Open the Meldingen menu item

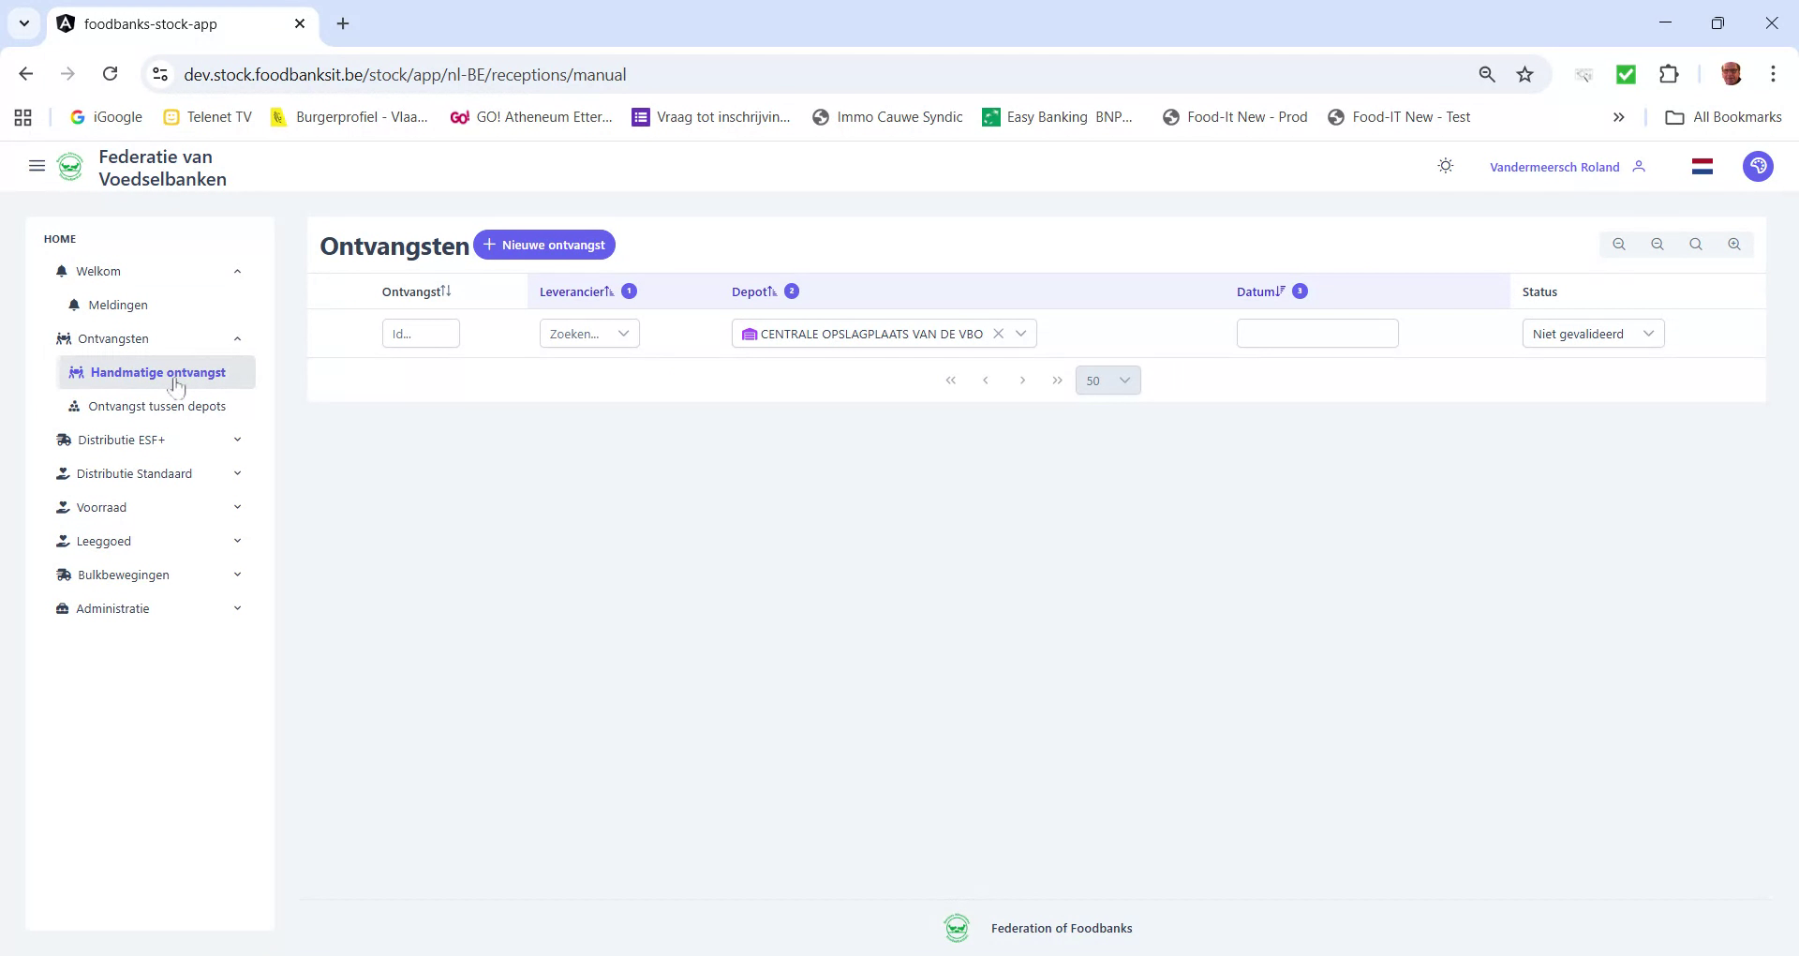tap(118, 304)
